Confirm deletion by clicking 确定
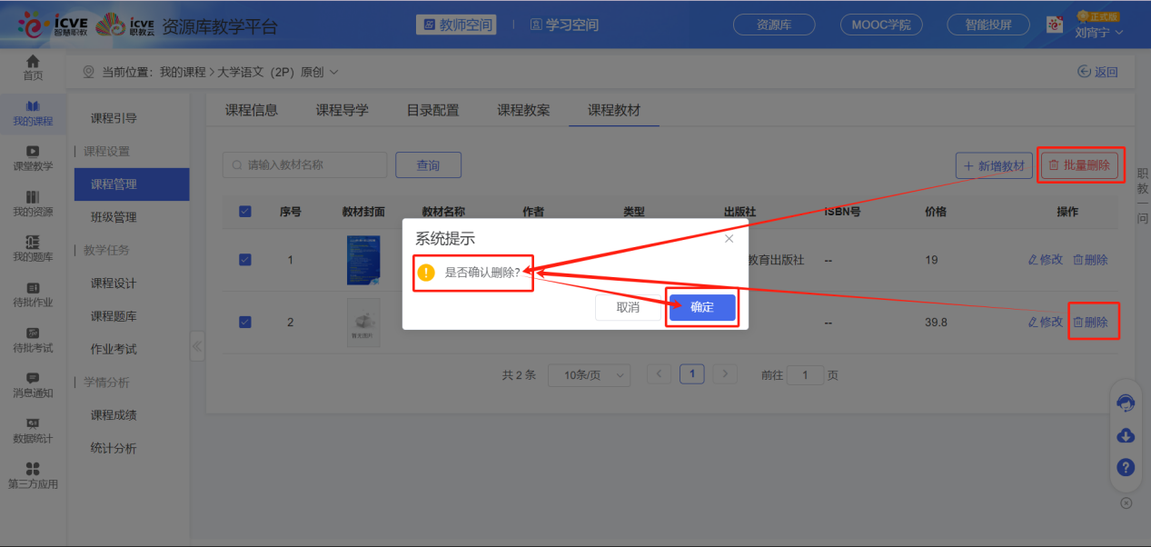The image size is (1151, 547). click(x=700, y=307)
